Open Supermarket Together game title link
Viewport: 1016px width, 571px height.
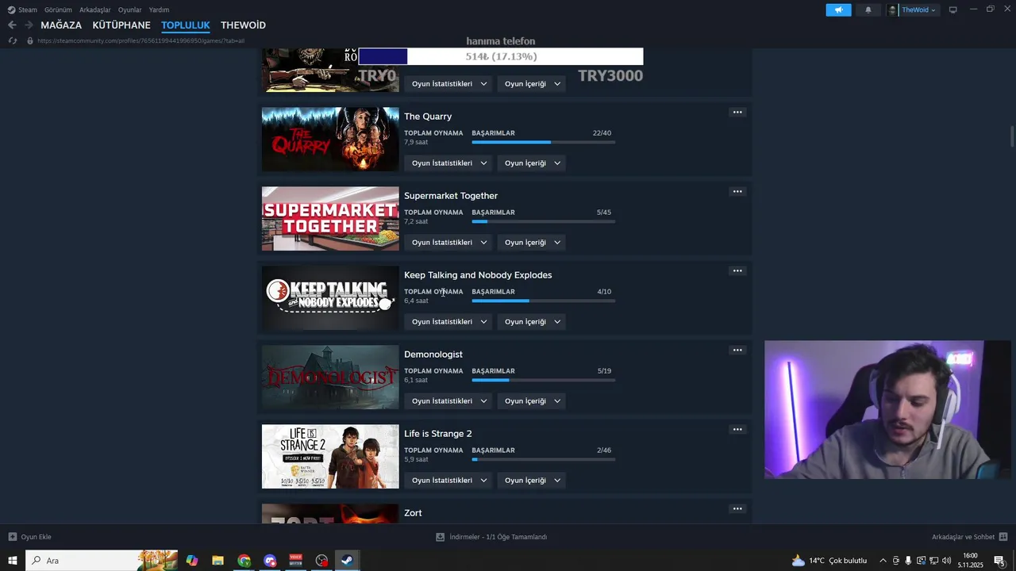(451, 196)
